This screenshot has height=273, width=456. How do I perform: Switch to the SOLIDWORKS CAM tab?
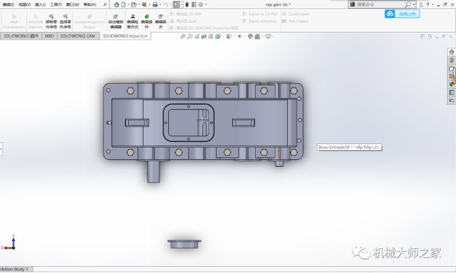pyautogui.click(x=78, y=36)
